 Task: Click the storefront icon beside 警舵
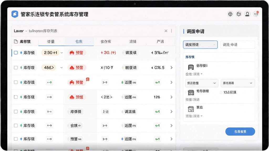coord(191,109)
